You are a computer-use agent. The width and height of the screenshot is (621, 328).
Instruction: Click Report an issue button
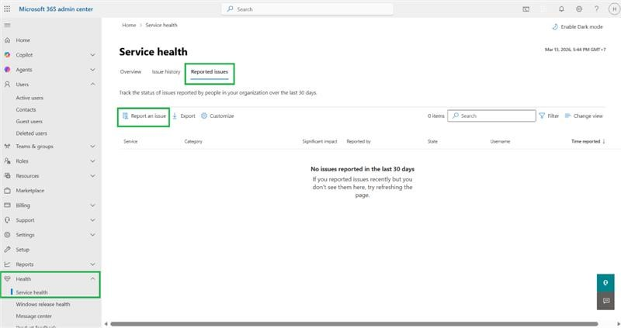(144, 116)
